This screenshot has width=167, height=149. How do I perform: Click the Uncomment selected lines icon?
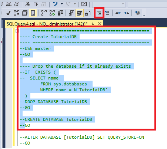(x=107, y=13)
